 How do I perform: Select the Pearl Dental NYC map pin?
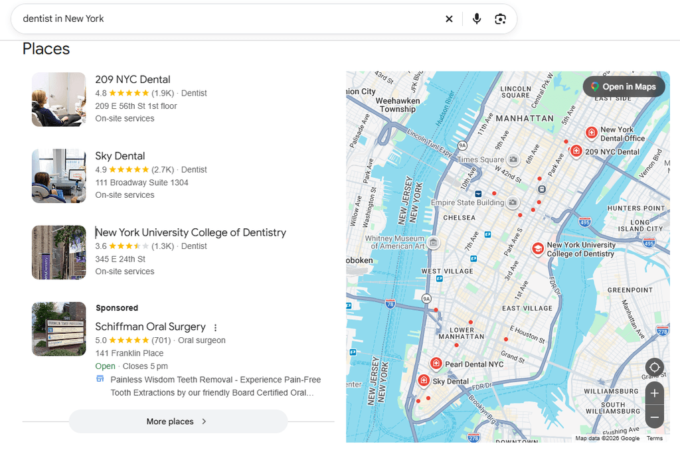pyautogui.click(x=436, y=363)
